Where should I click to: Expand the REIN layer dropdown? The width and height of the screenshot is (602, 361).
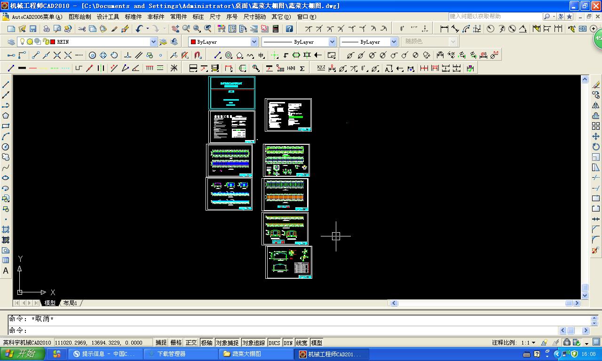[153, 42]
